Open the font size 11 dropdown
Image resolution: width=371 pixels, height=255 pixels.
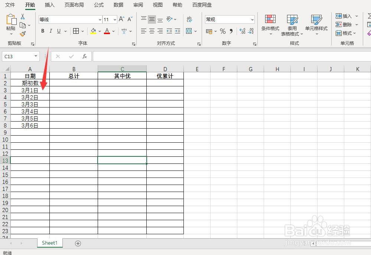point(115,20)
